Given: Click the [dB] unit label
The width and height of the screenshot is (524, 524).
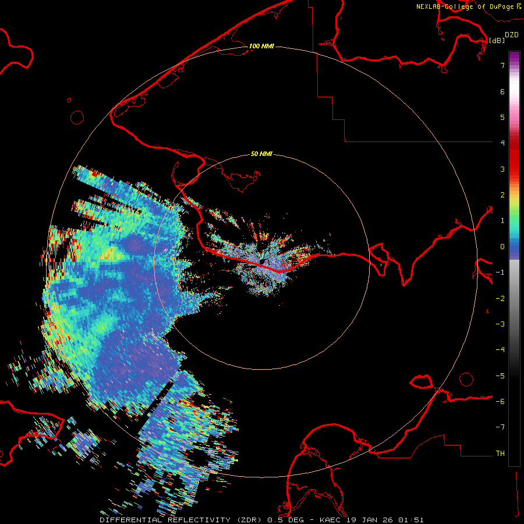Looking at the screenshot, I should (x=497, y=40).
